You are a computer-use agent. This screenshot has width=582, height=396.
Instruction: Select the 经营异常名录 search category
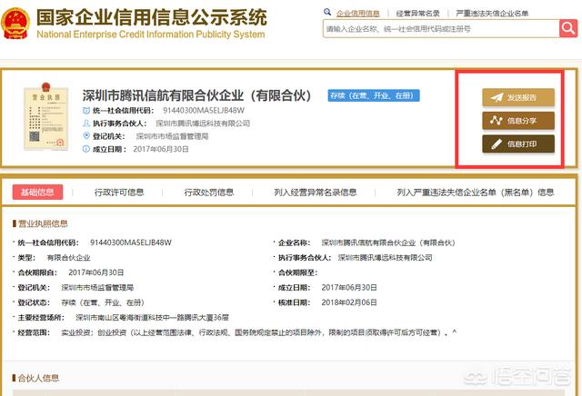click(418, 14)
